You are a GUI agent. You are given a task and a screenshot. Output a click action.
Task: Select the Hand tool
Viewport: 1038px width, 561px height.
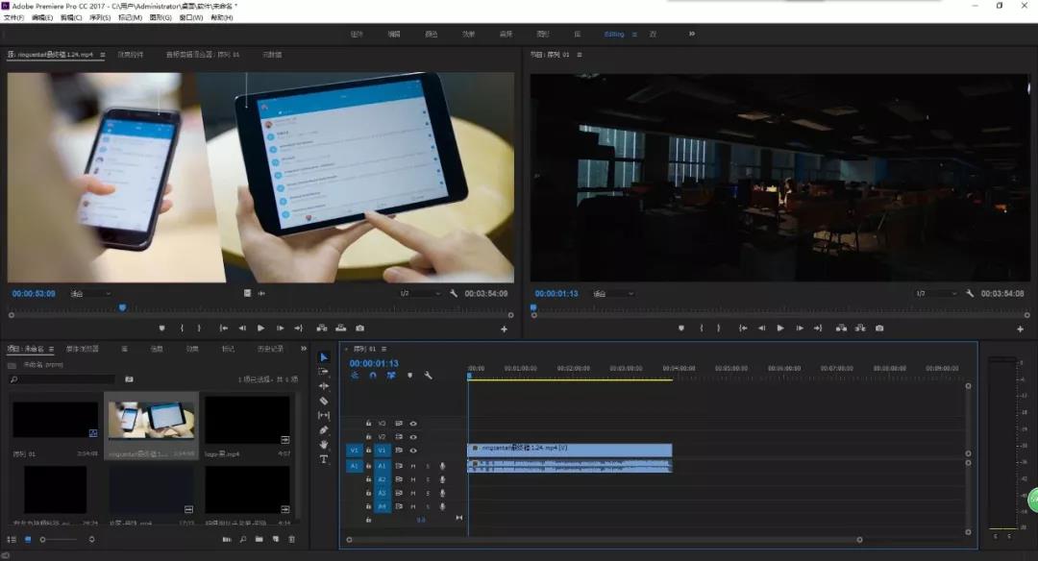324,445
